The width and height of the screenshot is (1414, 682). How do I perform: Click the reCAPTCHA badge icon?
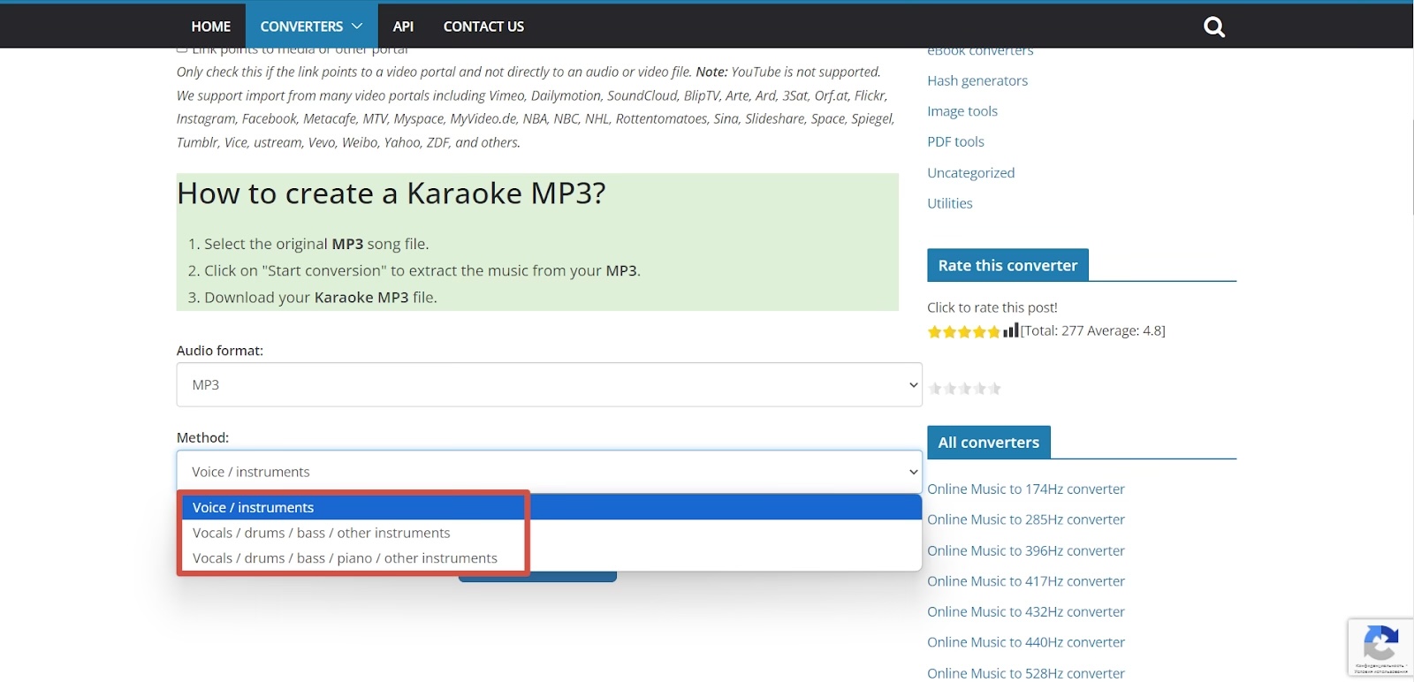pyautogui.click(x=1380, y=643)
